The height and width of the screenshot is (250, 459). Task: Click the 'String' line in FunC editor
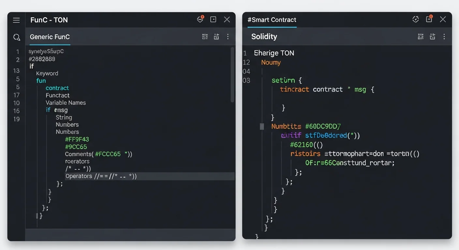64,118
